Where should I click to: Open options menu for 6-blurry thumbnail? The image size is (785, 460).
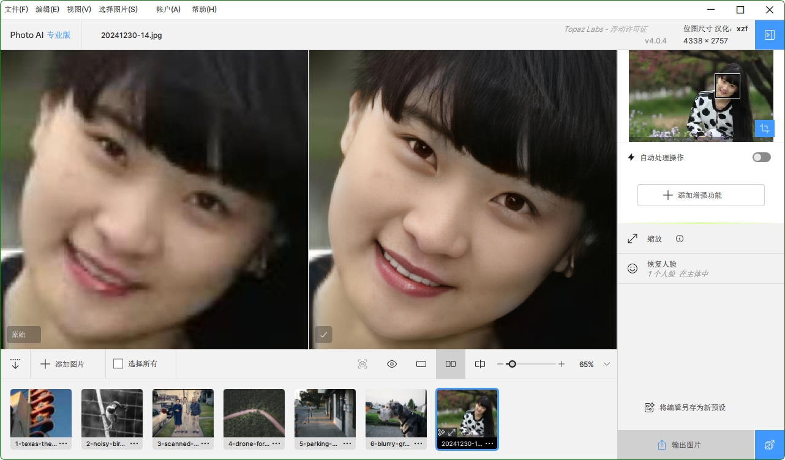(418, 443)
